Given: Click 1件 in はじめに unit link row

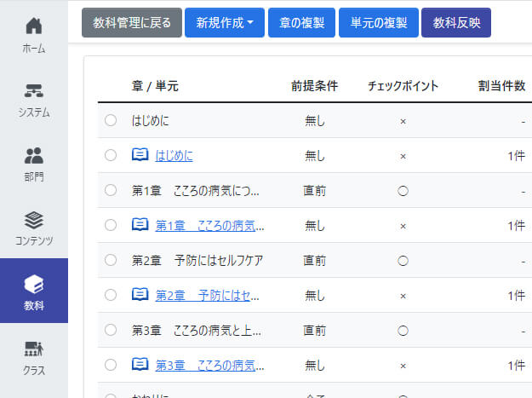Looking at the screenshot, I should (516, 156).
